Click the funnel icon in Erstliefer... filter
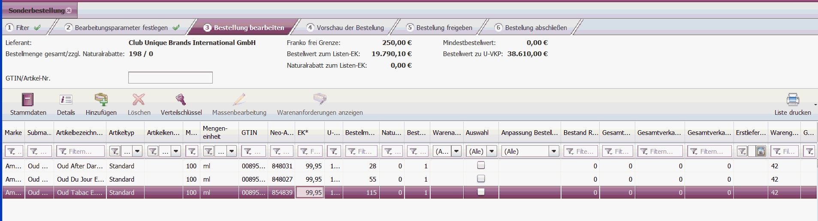The height and width of the screenshot is (221, 818). [x=742, y=151]
